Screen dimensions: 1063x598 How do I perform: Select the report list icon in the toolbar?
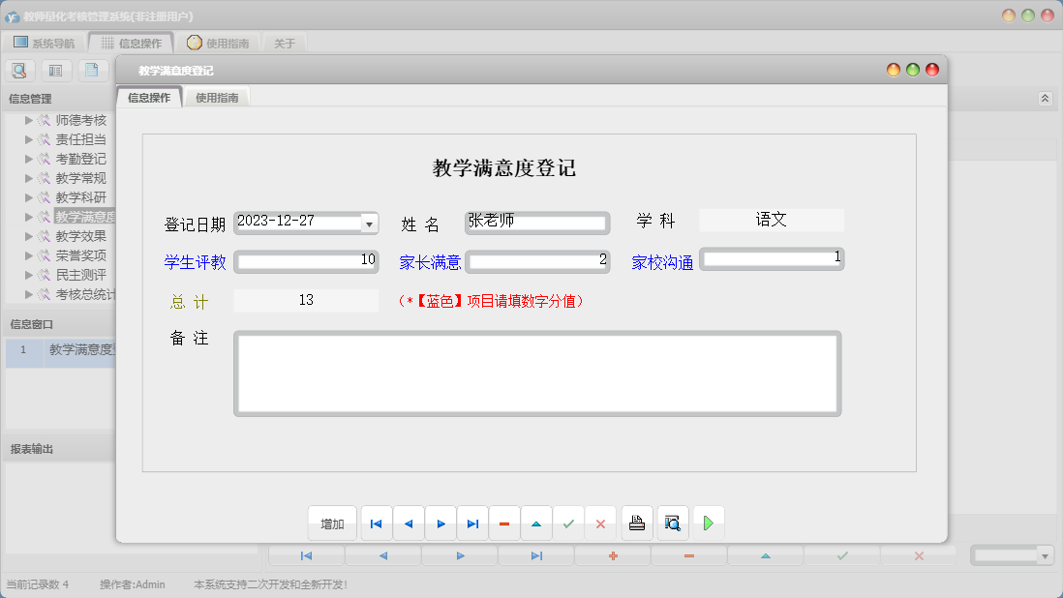point(55,70)
